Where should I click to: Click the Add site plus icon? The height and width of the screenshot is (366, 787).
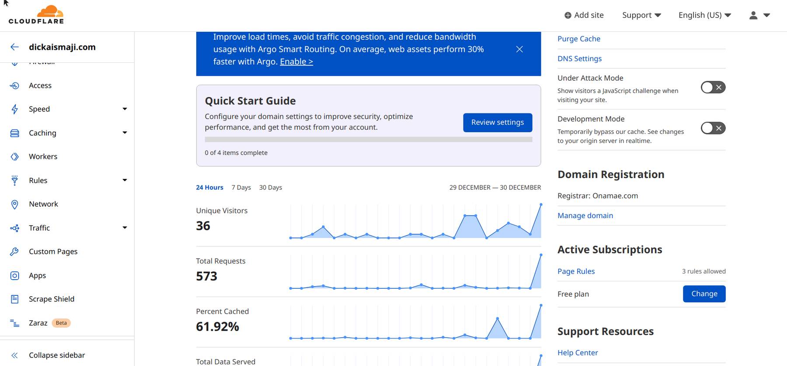coord(568,15)
